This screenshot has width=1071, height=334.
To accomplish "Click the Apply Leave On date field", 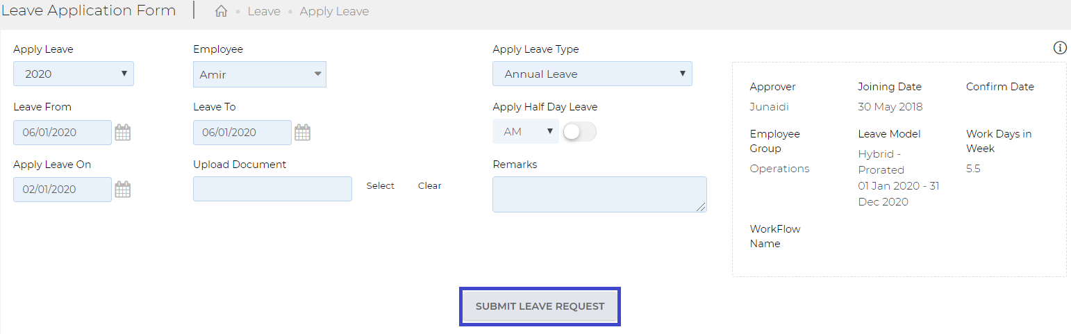I will coord(63,190).
